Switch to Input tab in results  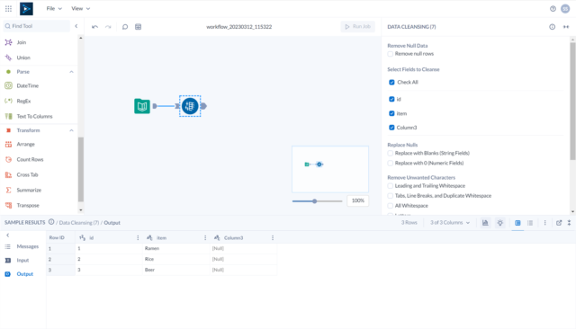22,261
